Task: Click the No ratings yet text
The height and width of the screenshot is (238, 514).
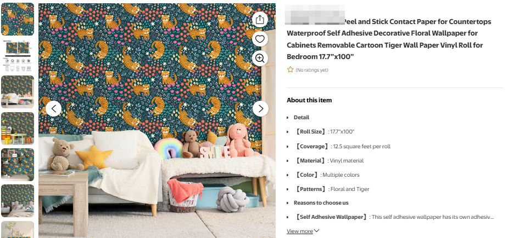Action: (x=312, y=70)
